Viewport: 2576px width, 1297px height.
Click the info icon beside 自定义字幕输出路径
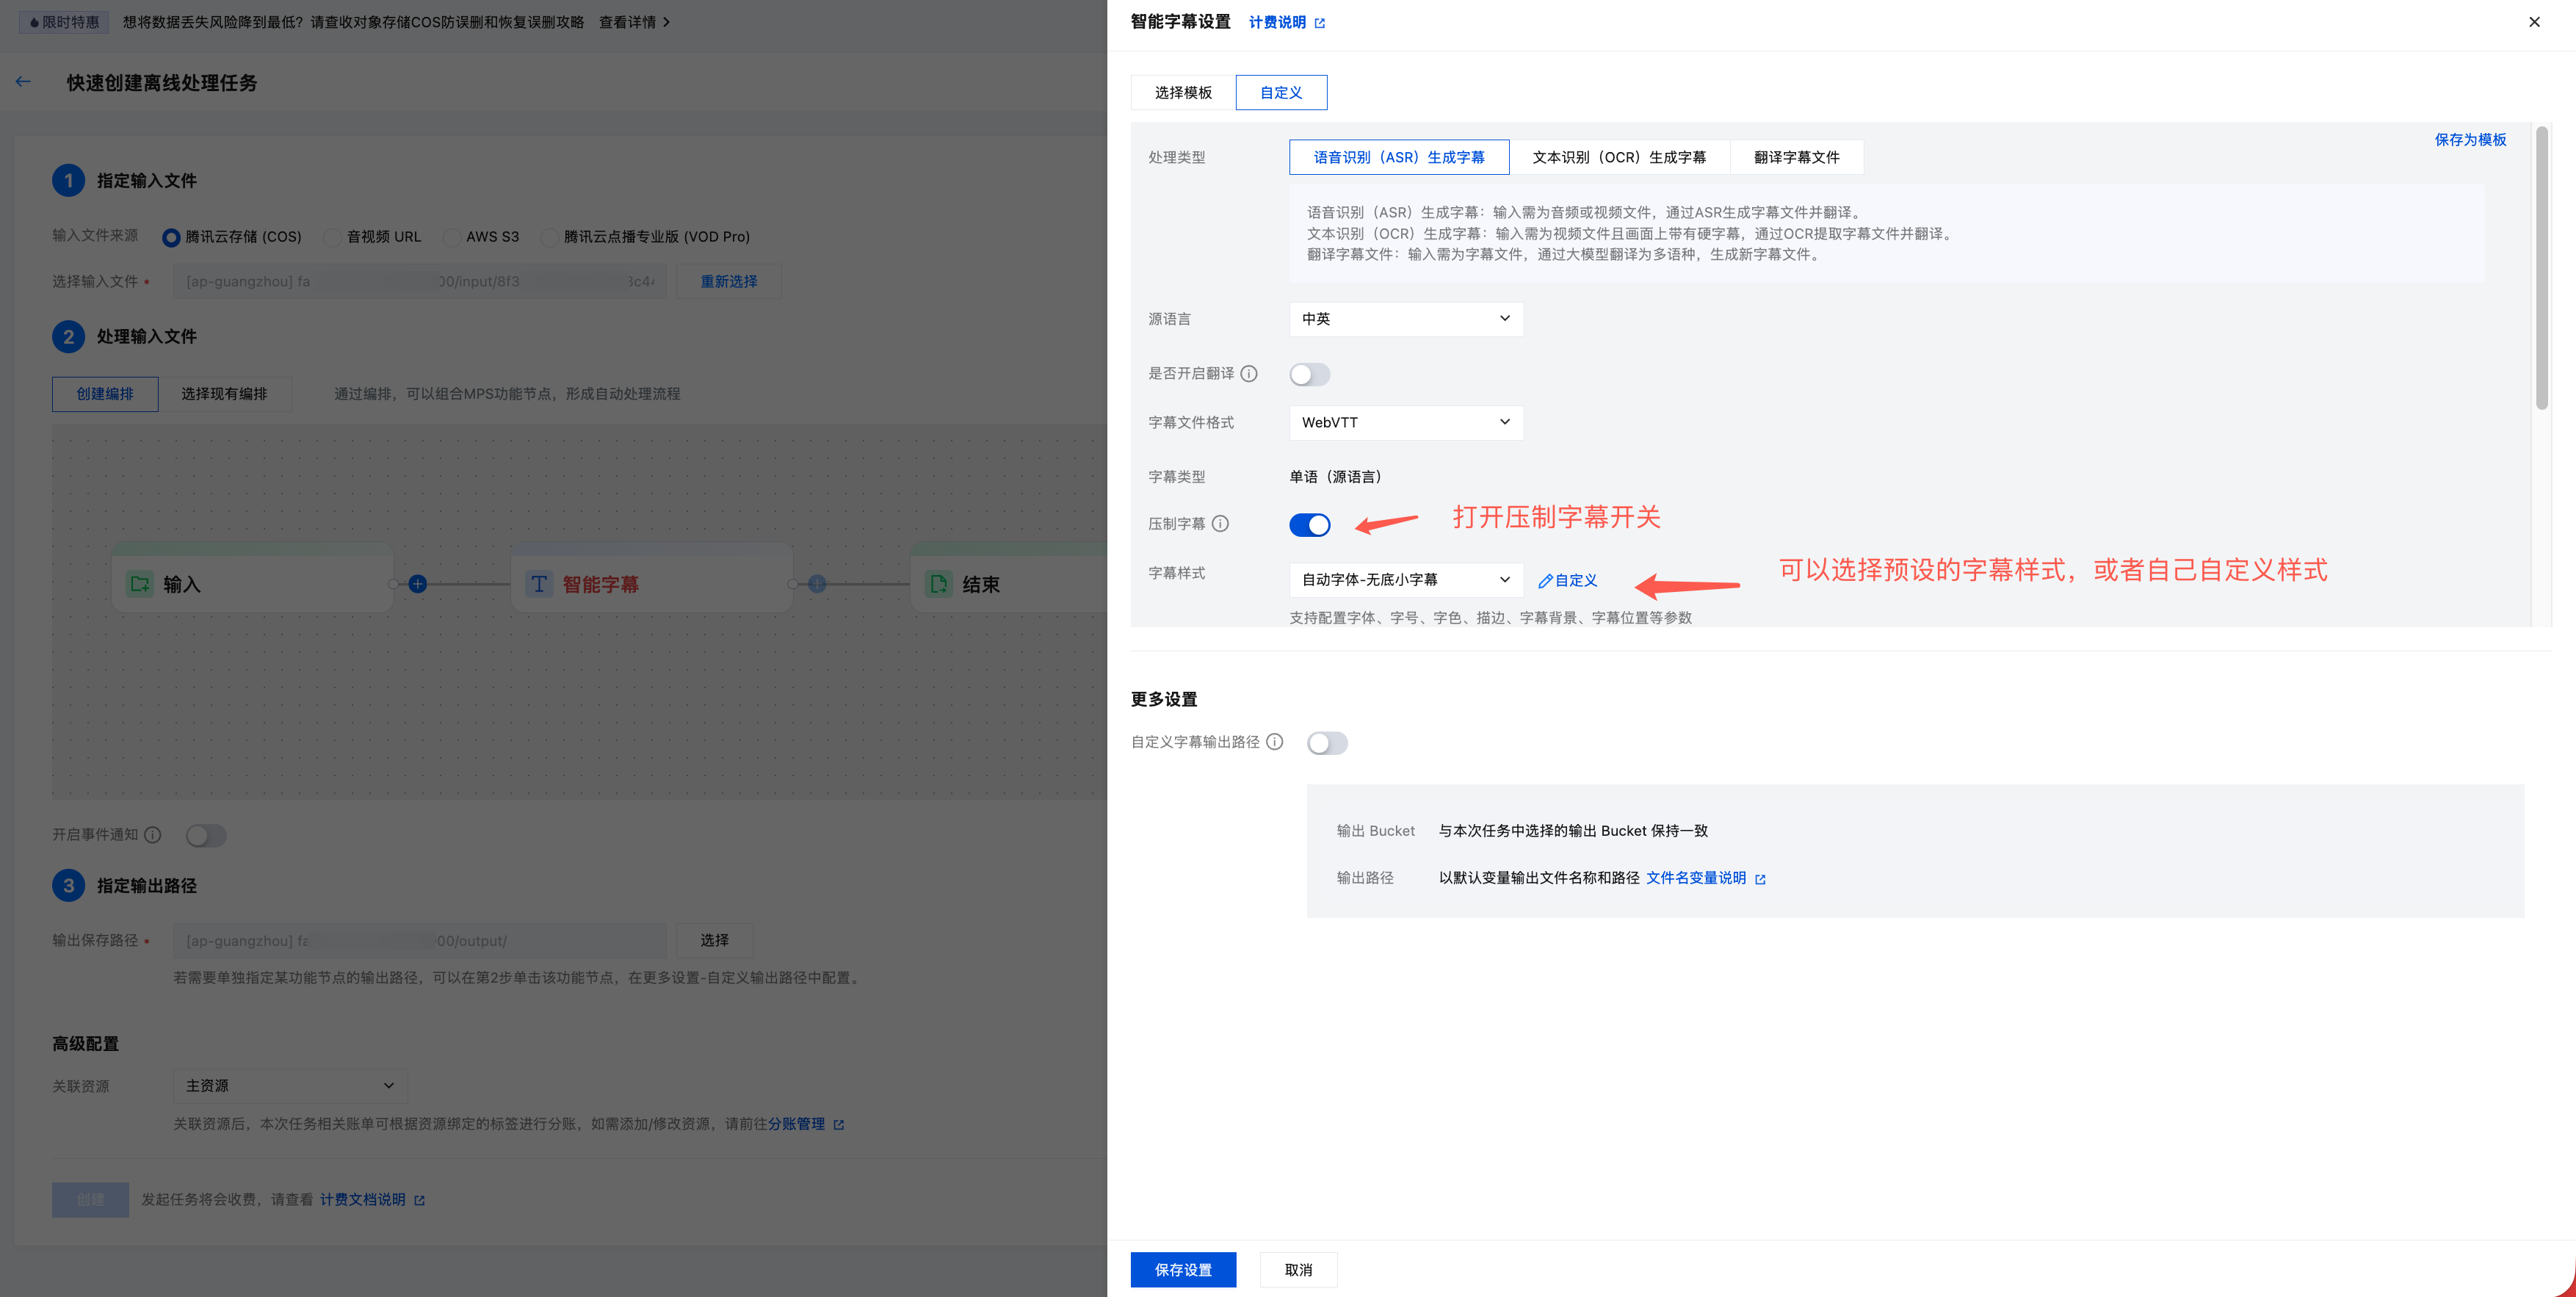tap(1274, 742)
